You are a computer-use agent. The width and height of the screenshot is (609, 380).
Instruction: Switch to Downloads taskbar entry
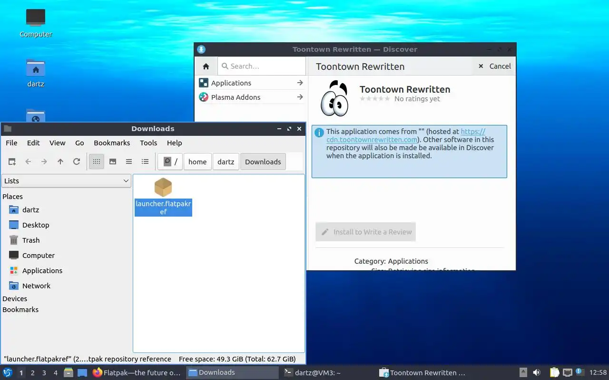click(x=233, y=372)
